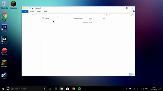The height and width of the screenshot is (91, 163).
Task: Expand the ribbon with the chevron
Action: 131,11
